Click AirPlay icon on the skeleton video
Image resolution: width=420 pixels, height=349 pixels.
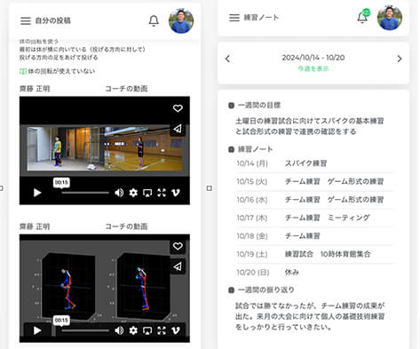(x=147, y=330)
